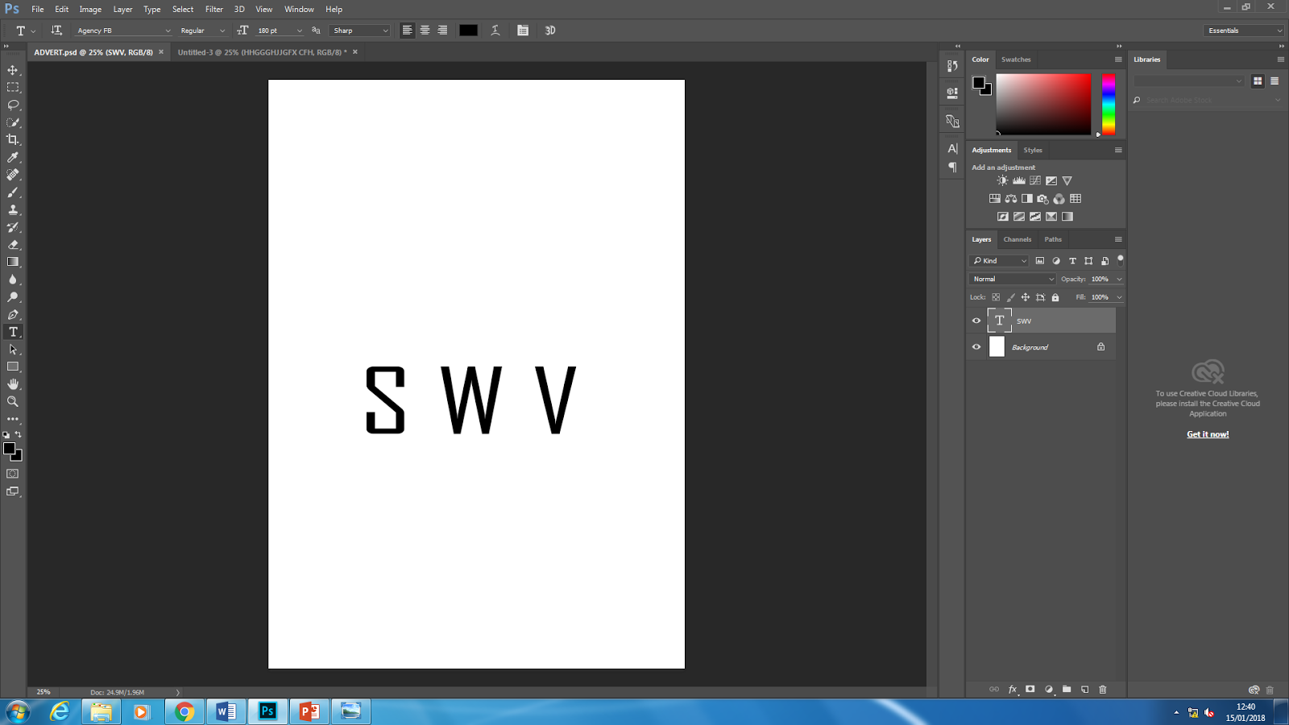Screen dimensions: 1289x725
Task: Select the Move tool
Action: [x=13, y=70]
